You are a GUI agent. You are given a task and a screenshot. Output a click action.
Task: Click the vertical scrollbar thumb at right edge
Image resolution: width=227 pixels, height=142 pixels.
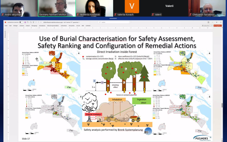click(x=222, y=105)
